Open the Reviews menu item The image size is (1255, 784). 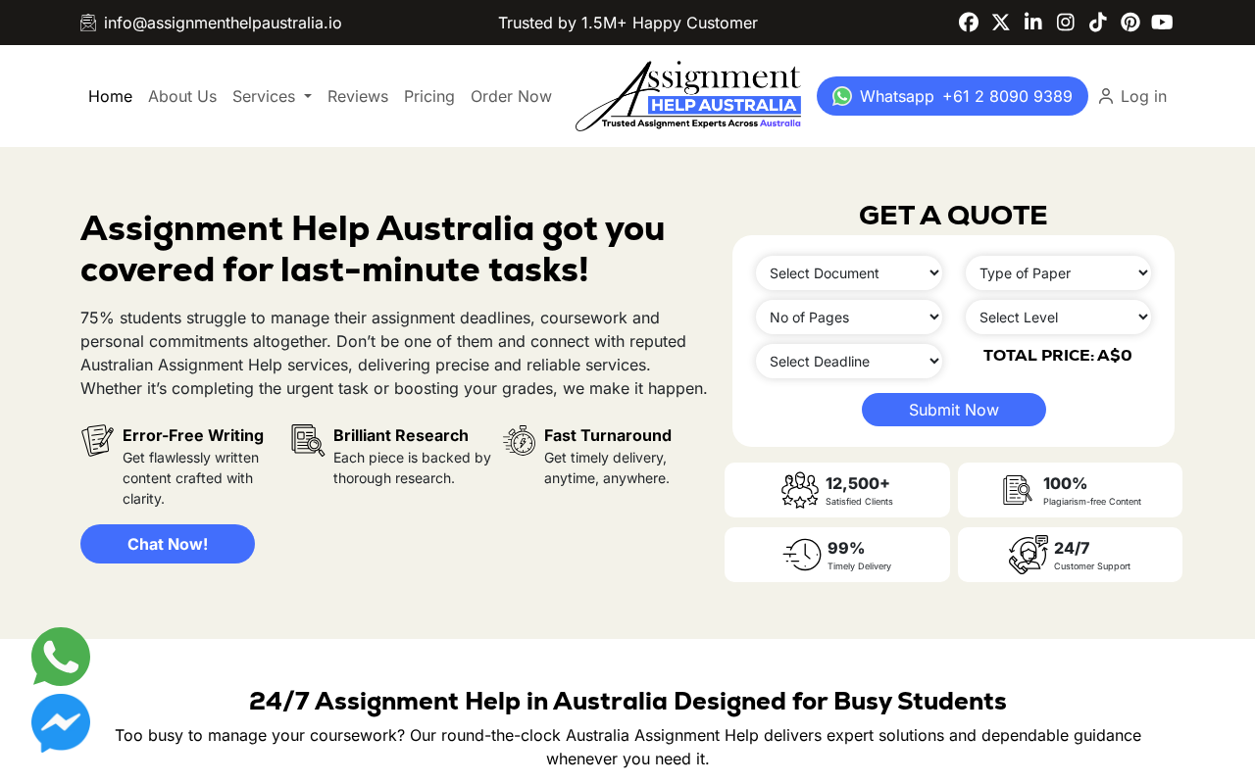click(358, 96)
